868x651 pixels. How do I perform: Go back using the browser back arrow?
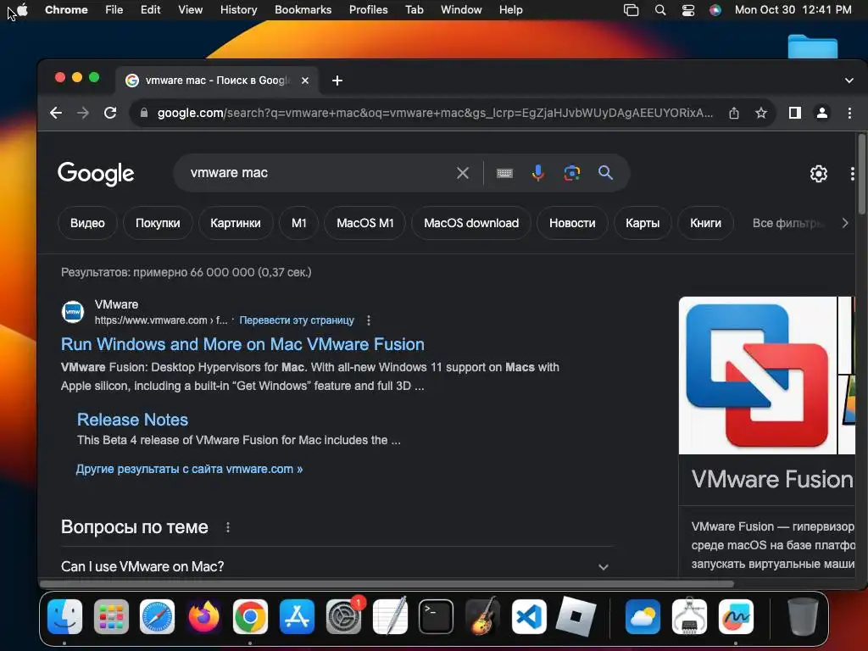[x=56, y=113]
